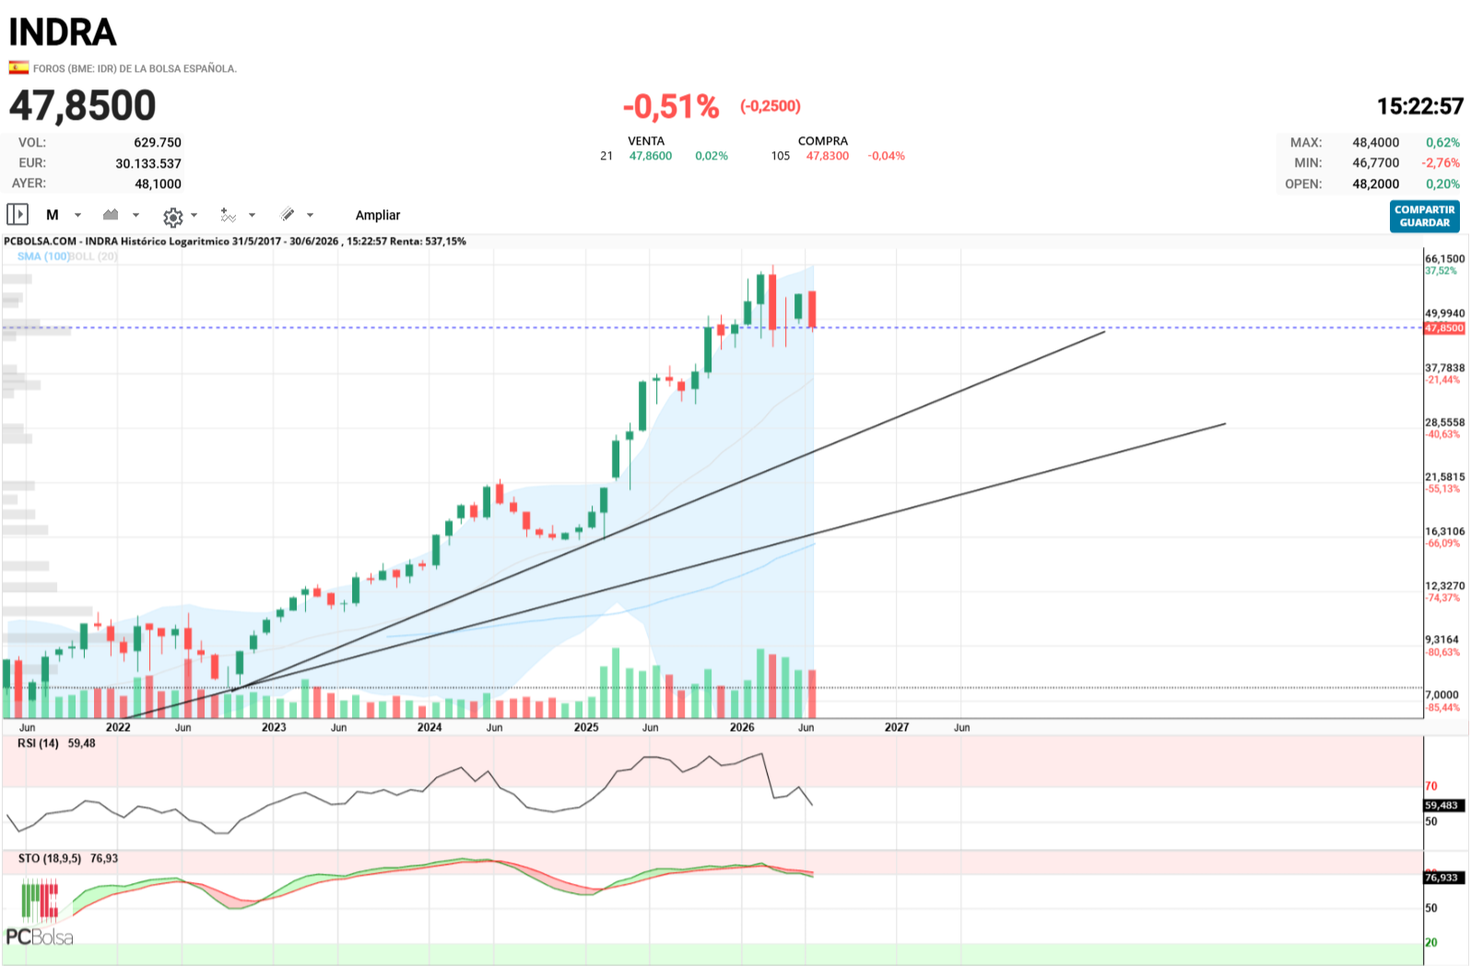This screenshot has width=1471, height=966.
Task: Click the PCBolsa logo
Action: point(40,913)
